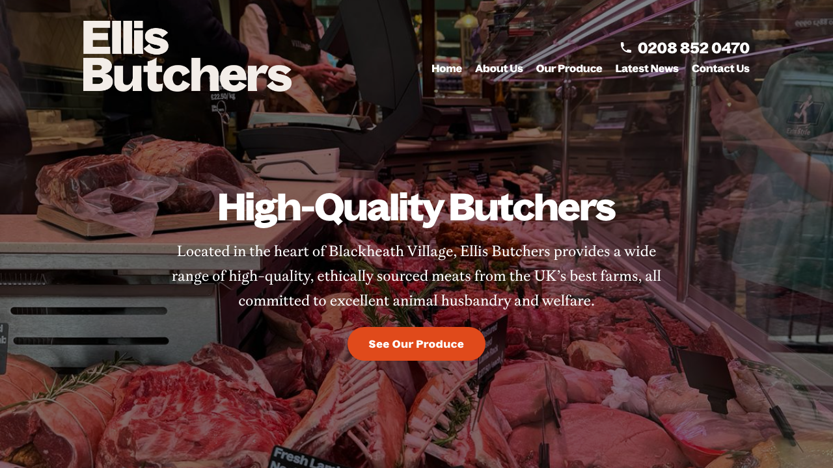Image resolution: width=833 pixels, height=468 pixels.
Task: Click the cash register screen in photo
Action: coord(482,121)
